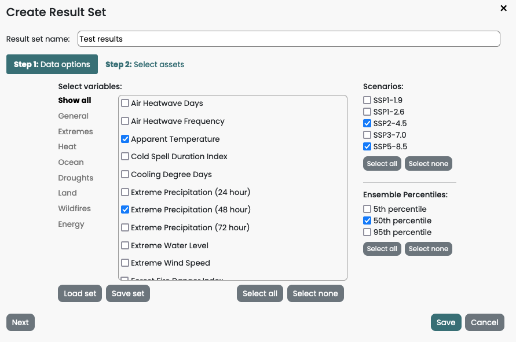Filter variables by Droughts category

pos(76,178)
